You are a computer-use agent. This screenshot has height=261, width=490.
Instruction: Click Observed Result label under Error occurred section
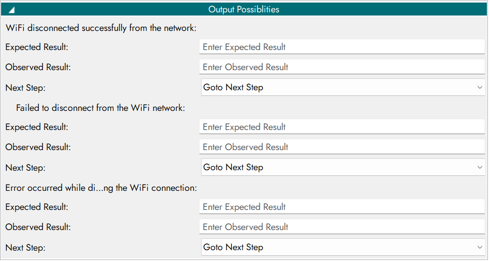pos(38,227)
